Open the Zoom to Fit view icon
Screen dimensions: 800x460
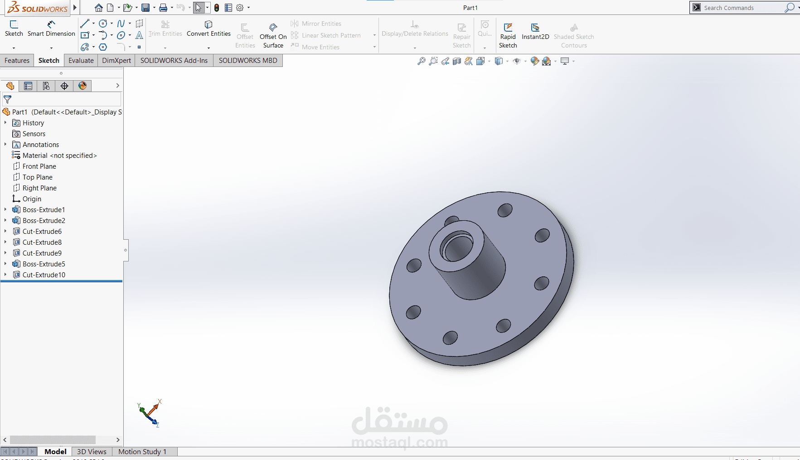tap(421, 61)
